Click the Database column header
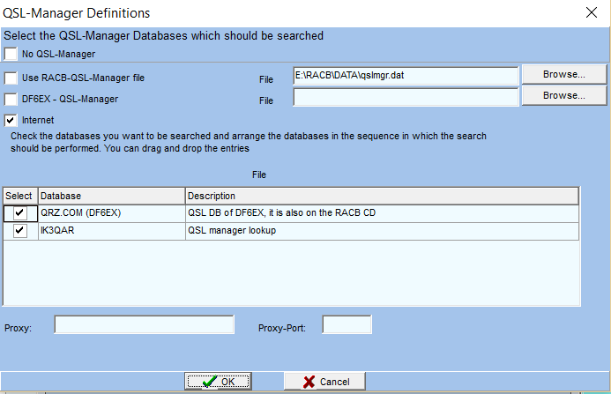 point(110,195)
